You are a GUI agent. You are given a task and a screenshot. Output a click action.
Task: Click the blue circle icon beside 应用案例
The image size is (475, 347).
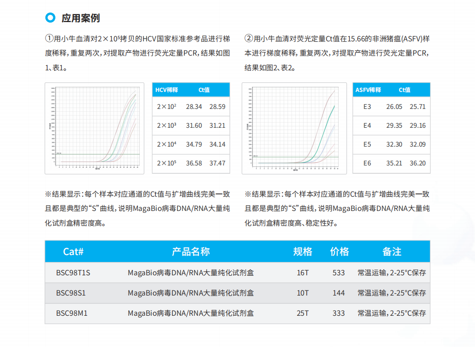click(50, 18)
